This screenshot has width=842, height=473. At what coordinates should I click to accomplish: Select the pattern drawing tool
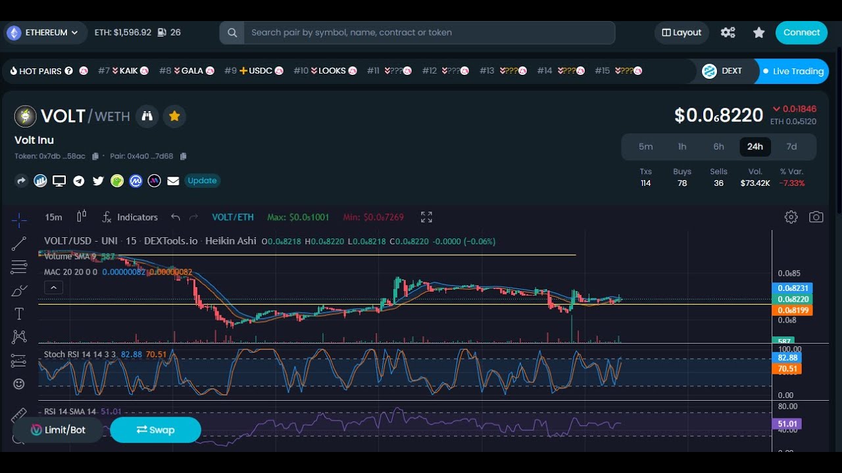(19, 337)
